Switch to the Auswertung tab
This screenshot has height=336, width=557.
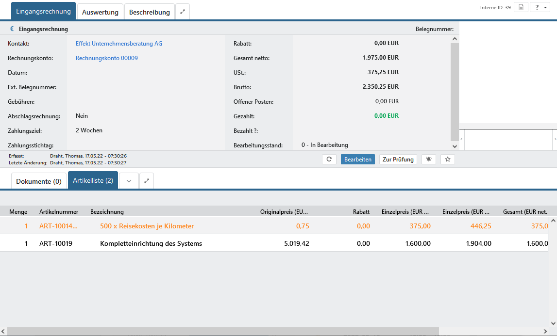[100, 12]
